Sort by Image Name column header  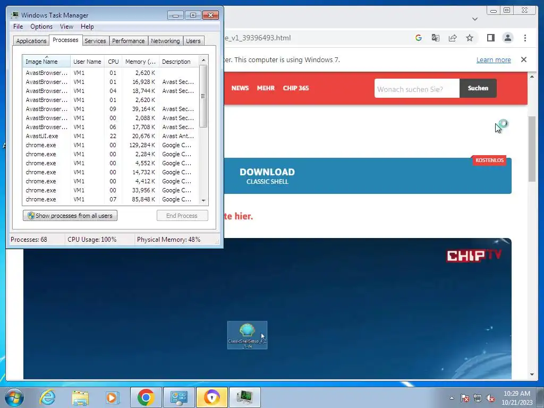click(x=47, y=62)
